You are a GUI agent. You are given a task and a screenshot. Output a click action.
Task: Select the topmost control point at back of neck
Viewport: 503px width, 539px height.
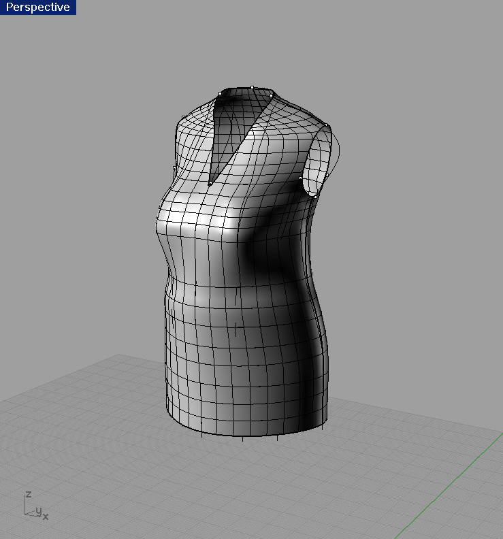point(252,88)
